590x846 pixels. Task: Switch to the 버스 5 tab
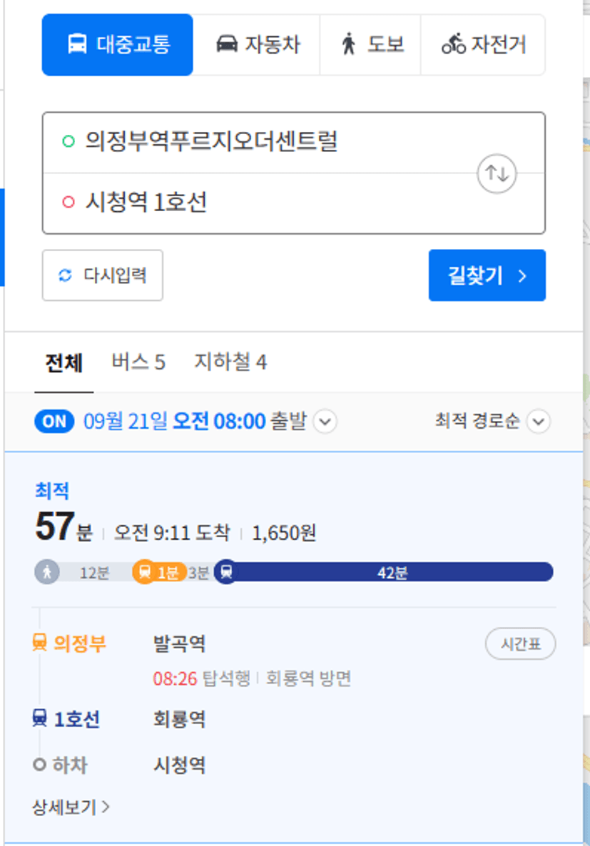pyautogui.click(x=138, y=362)
